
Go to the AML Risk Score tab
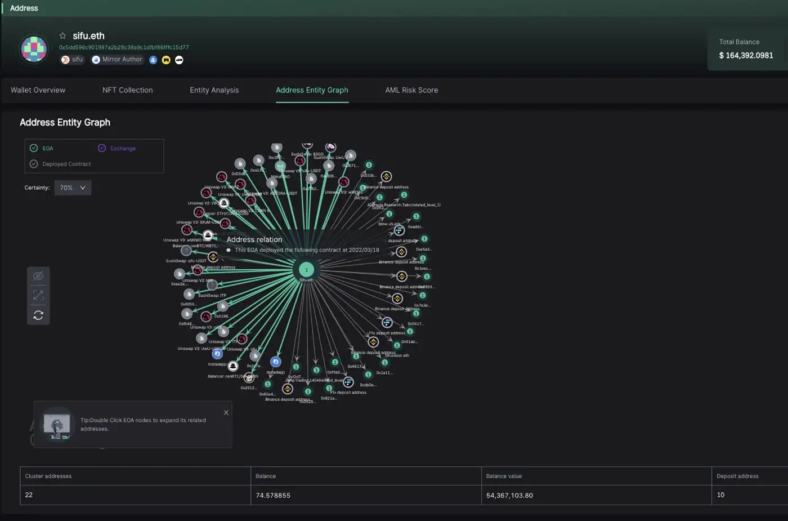coord(411,90)
